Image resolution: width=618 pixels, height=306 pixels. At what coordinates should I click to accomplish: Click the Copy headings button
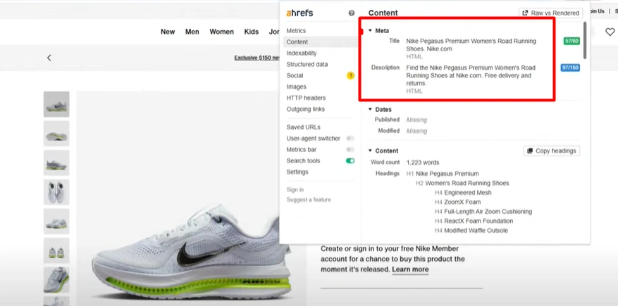pos(552,151)
